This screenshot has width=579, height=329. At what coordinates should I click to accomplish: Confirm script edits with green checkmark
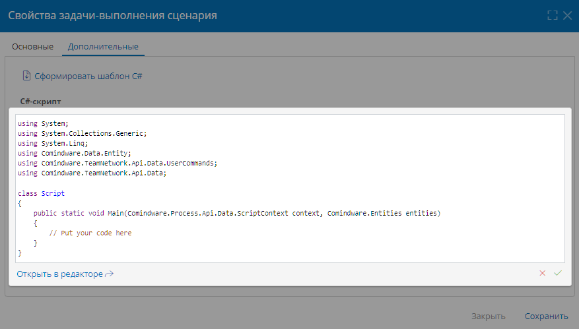[558, 273]
